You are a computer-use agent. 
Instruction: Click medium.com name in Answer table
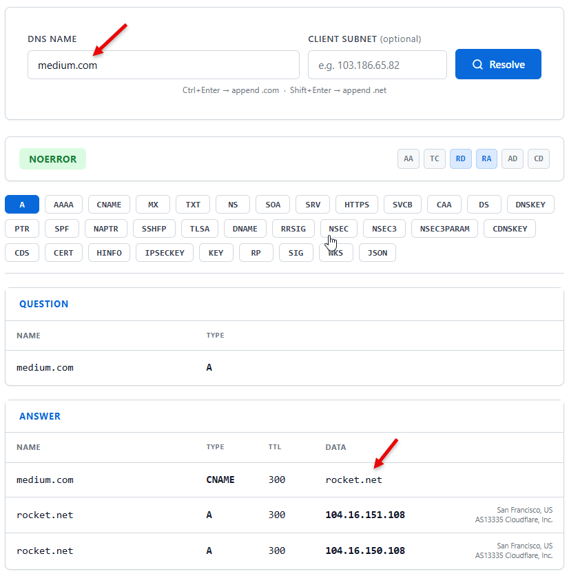pos(45,480)
